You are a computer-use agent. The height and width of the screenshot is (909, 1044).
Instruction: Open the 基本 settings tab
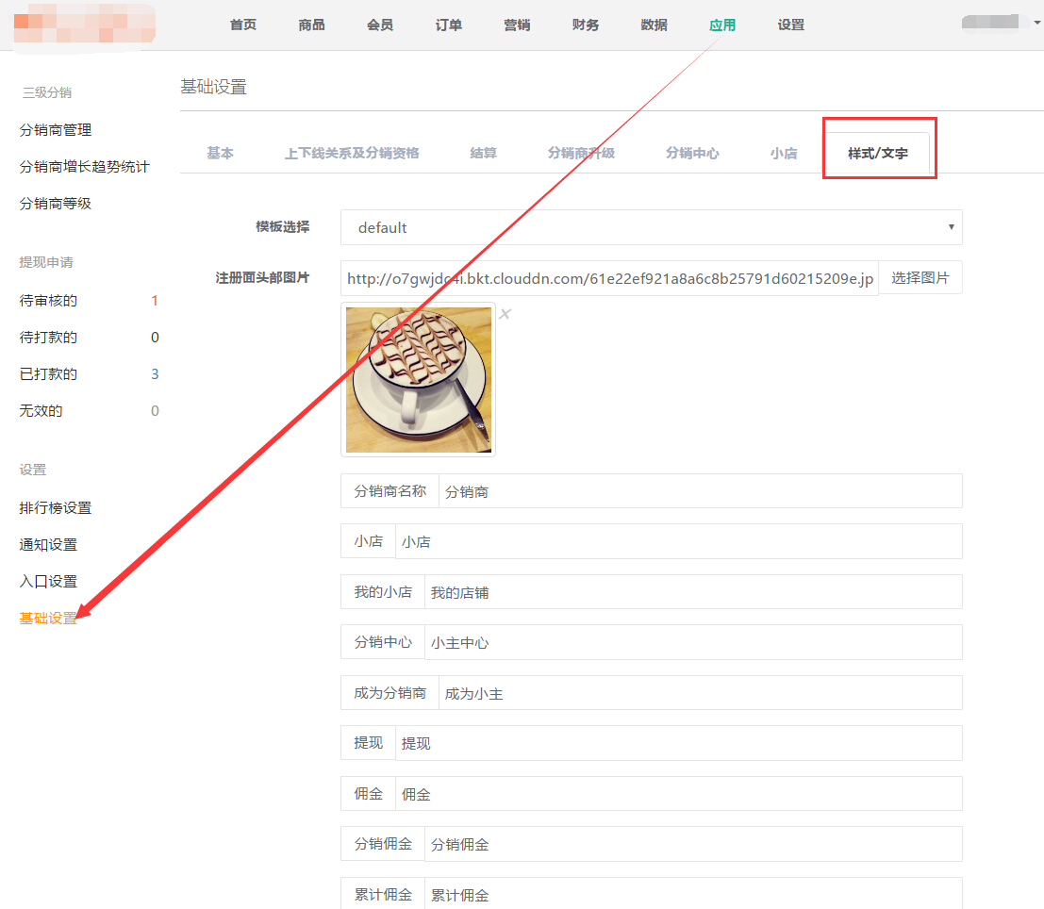220,153
